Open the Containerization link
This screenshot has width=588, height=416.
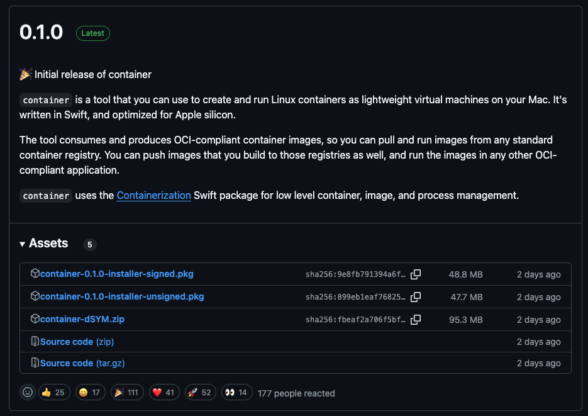point(153,196)
